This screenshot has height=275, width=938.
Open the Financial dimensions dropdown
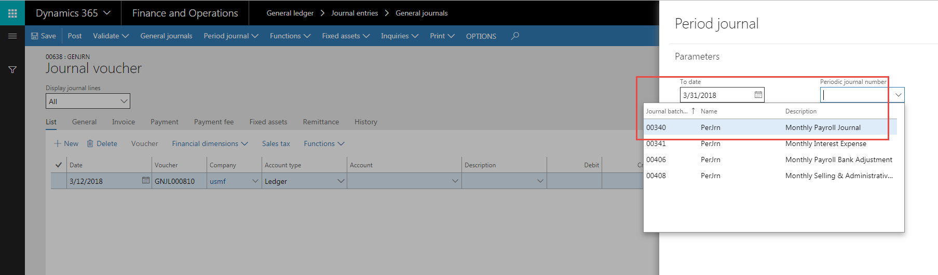[210, 143]
